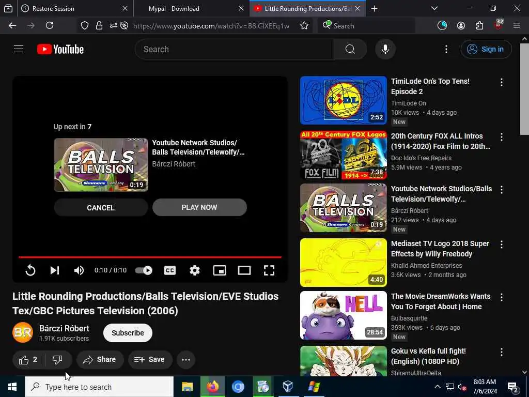The width and height of the screenshot is (529, 397).
Task: Show hidden system tray icons
Action: pos(437,387)
